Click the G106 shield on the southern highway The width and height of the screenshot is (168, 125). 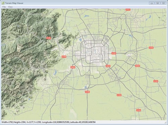[x=87, y=92]
